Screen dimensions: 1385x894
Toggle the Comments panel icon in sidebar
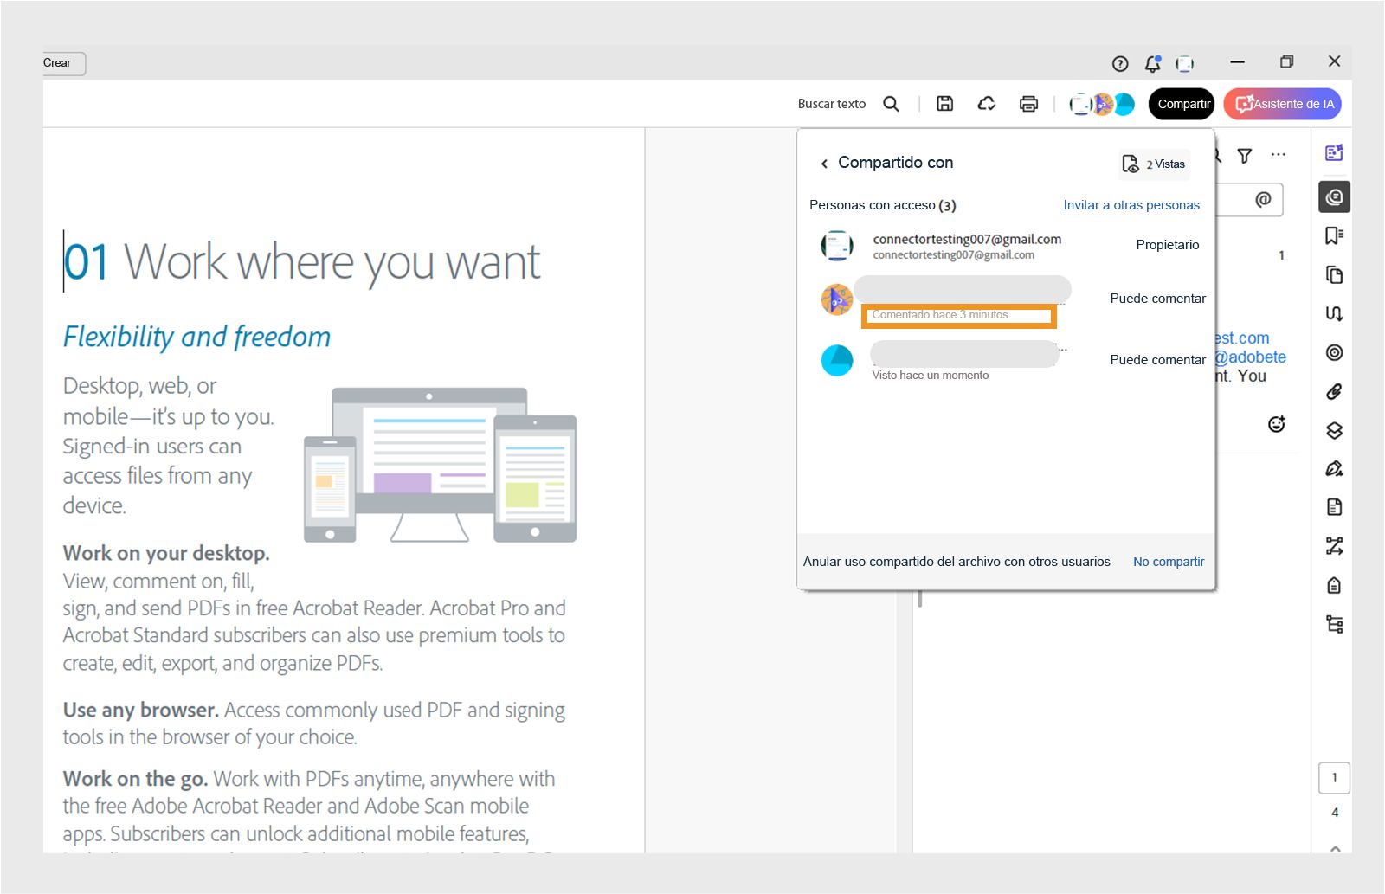tap(1335, 197)
